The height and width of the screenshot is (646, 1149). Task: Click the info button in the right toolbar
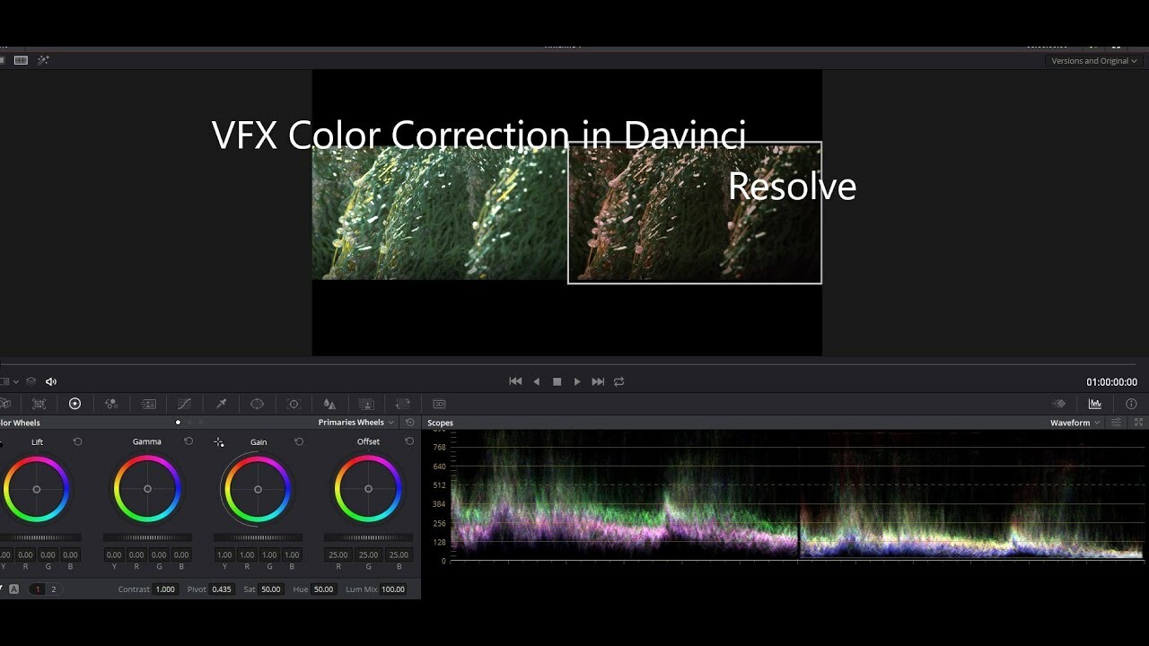point(1131,404)
